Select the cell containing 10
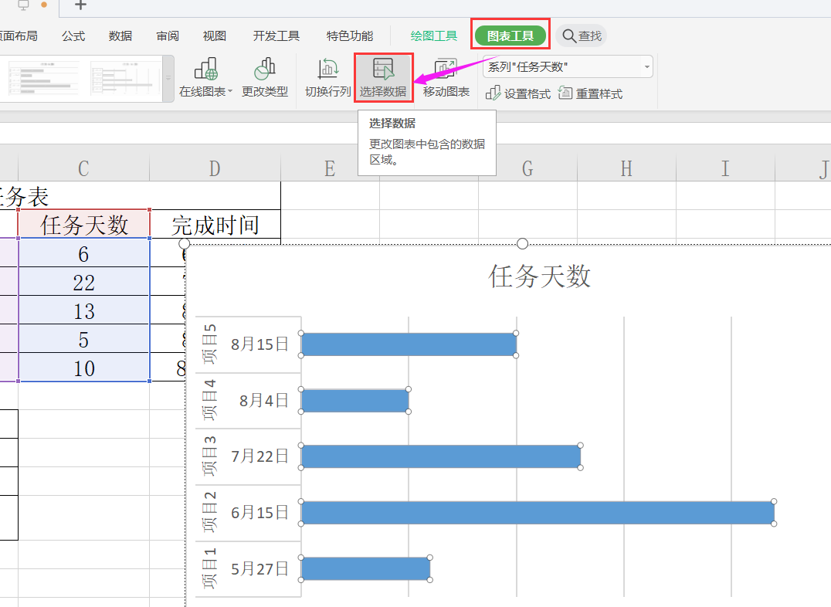 (83, 368)
